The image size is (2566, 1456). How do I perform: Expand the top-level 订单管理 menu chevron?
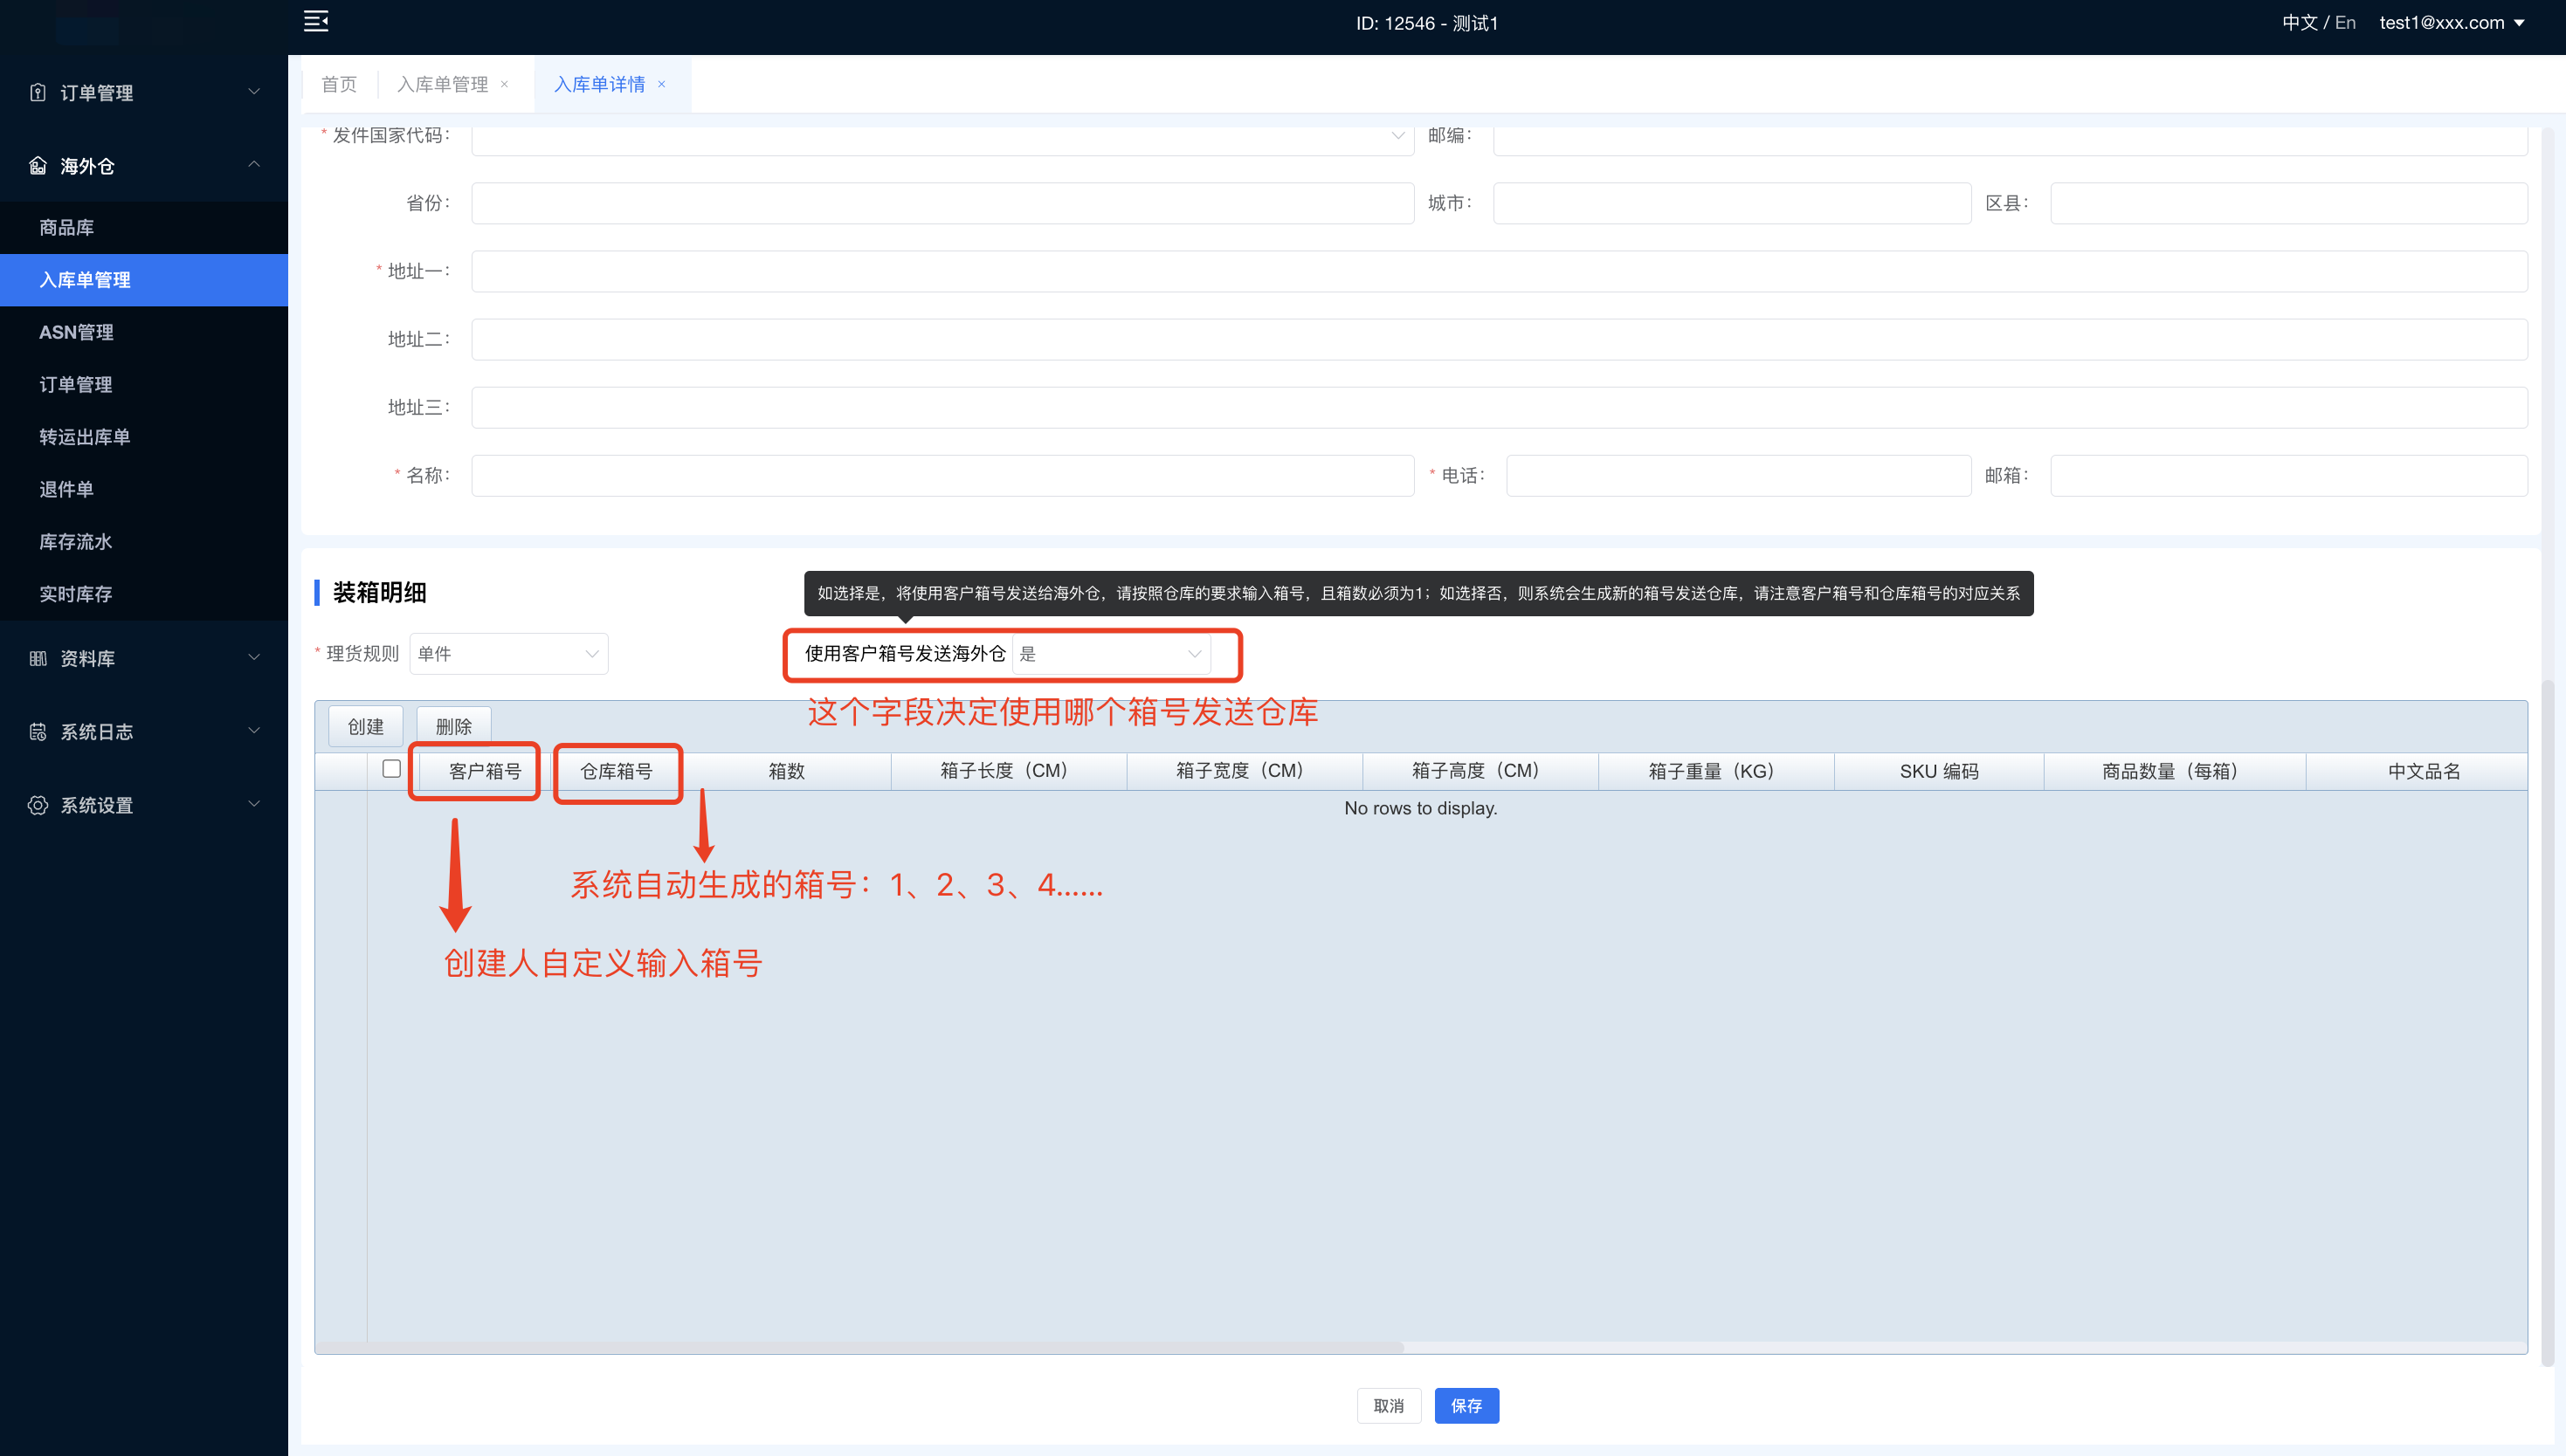[x=254, y=92]
